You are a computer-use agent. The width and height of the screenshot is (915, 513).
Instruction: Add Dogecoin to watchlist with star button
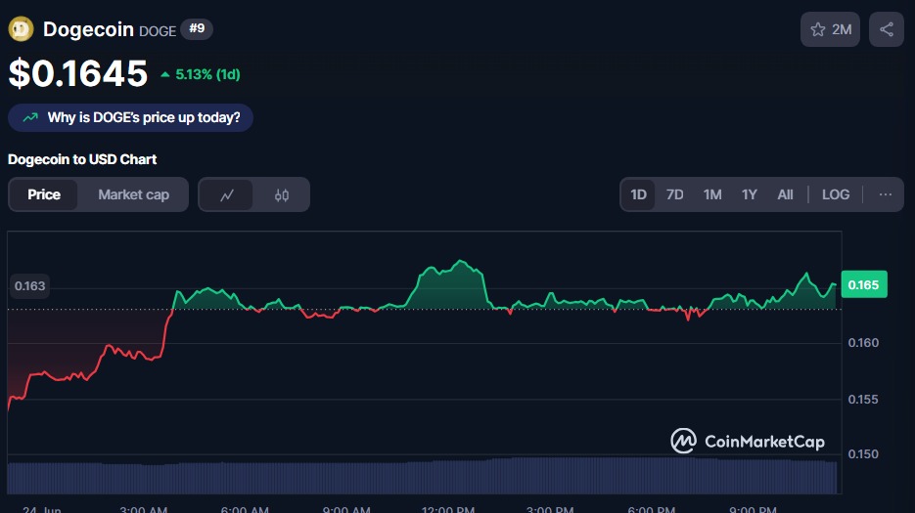pos(830,29)
